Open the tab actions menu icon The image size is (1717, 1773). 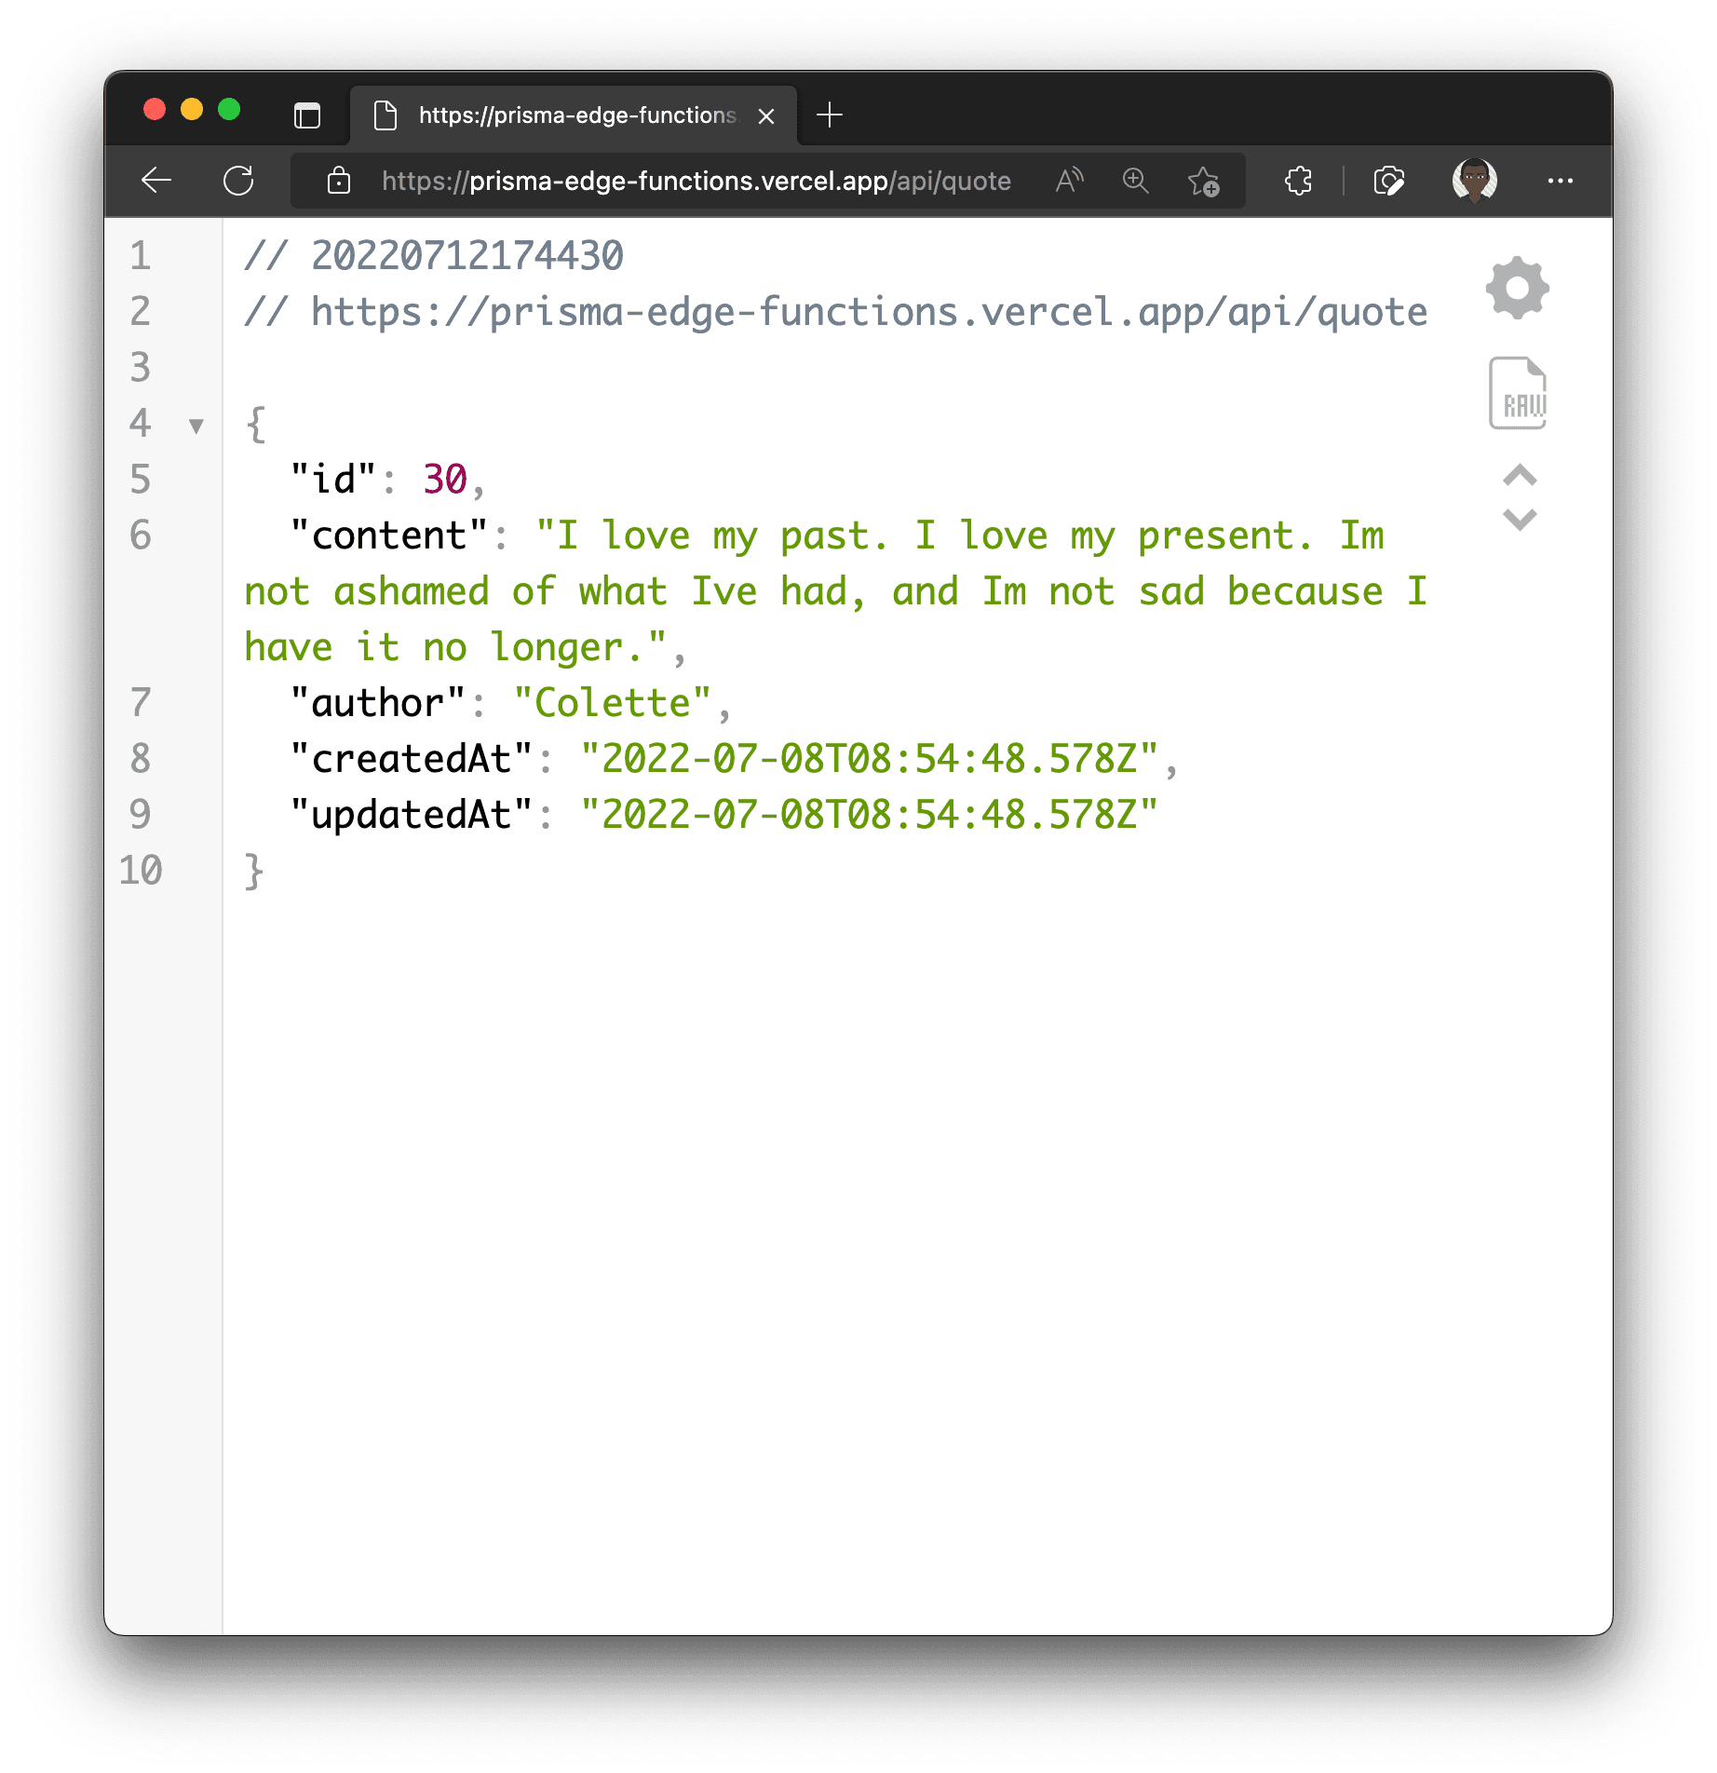306,115
